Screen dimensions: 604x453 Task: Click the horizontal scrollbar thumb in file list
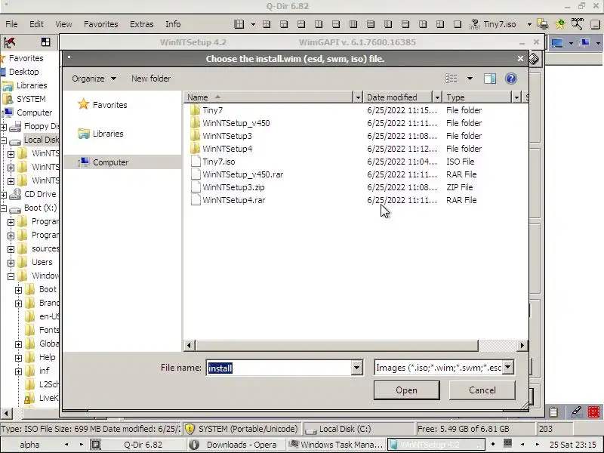click(337, 346)
